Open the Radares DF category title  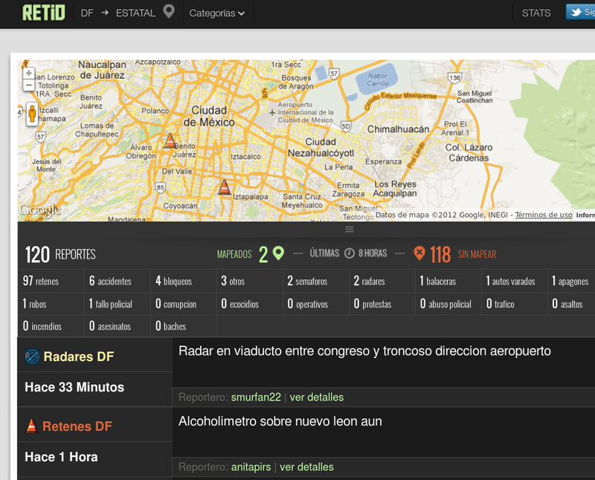coord(79,357)
